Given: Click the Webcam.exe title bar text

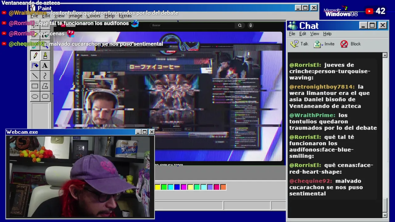Looking at the screenshot, I should click(x=22, y=132).
